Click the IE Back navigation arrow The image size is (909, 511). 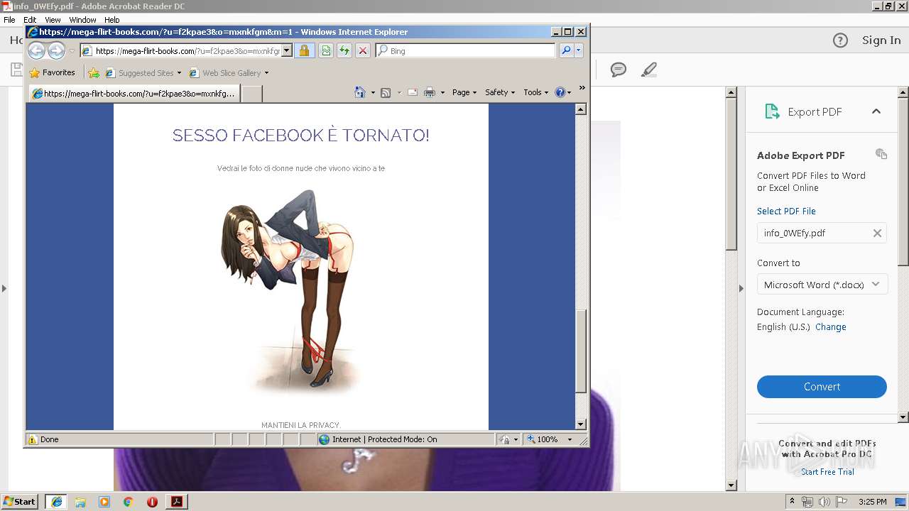point(37,50)
